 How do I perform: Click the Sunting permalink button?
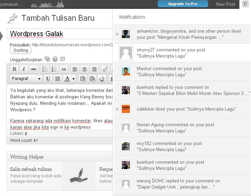tap(21, 50)
